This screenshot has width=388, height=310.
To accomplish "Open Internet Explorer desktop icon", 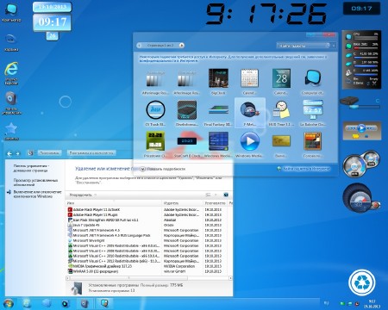I will [11, 73].
